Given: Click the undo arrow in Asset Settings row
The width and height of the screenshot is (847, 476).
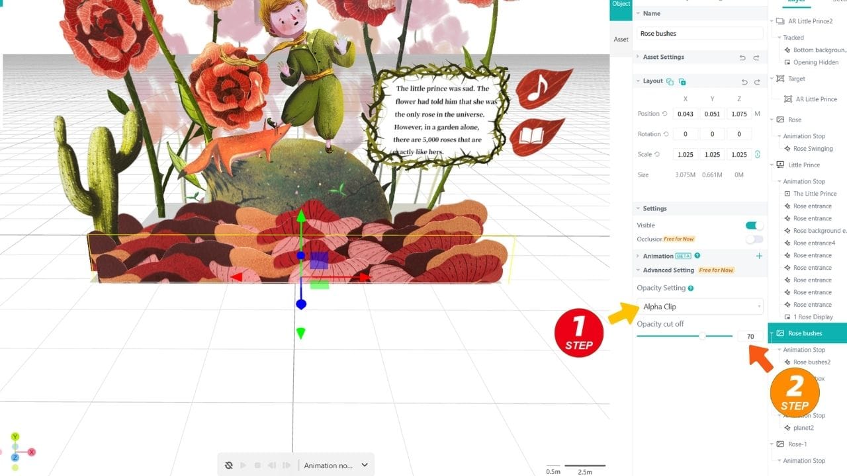Looking at the screenshot, I should coord(742,58).
